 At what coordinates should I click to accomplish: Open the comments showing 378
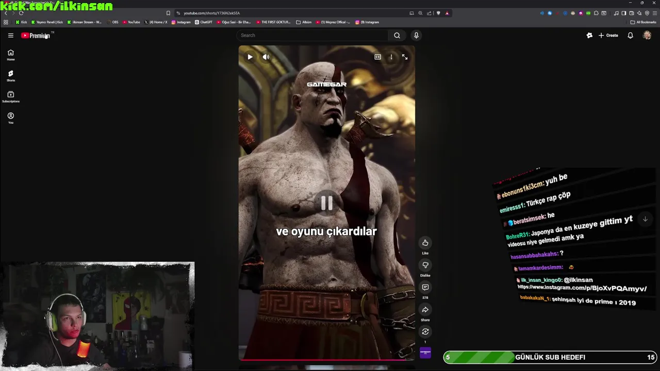425,287
